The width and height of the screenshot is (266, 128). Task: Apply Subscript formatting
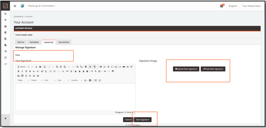(x=34, y=71)
